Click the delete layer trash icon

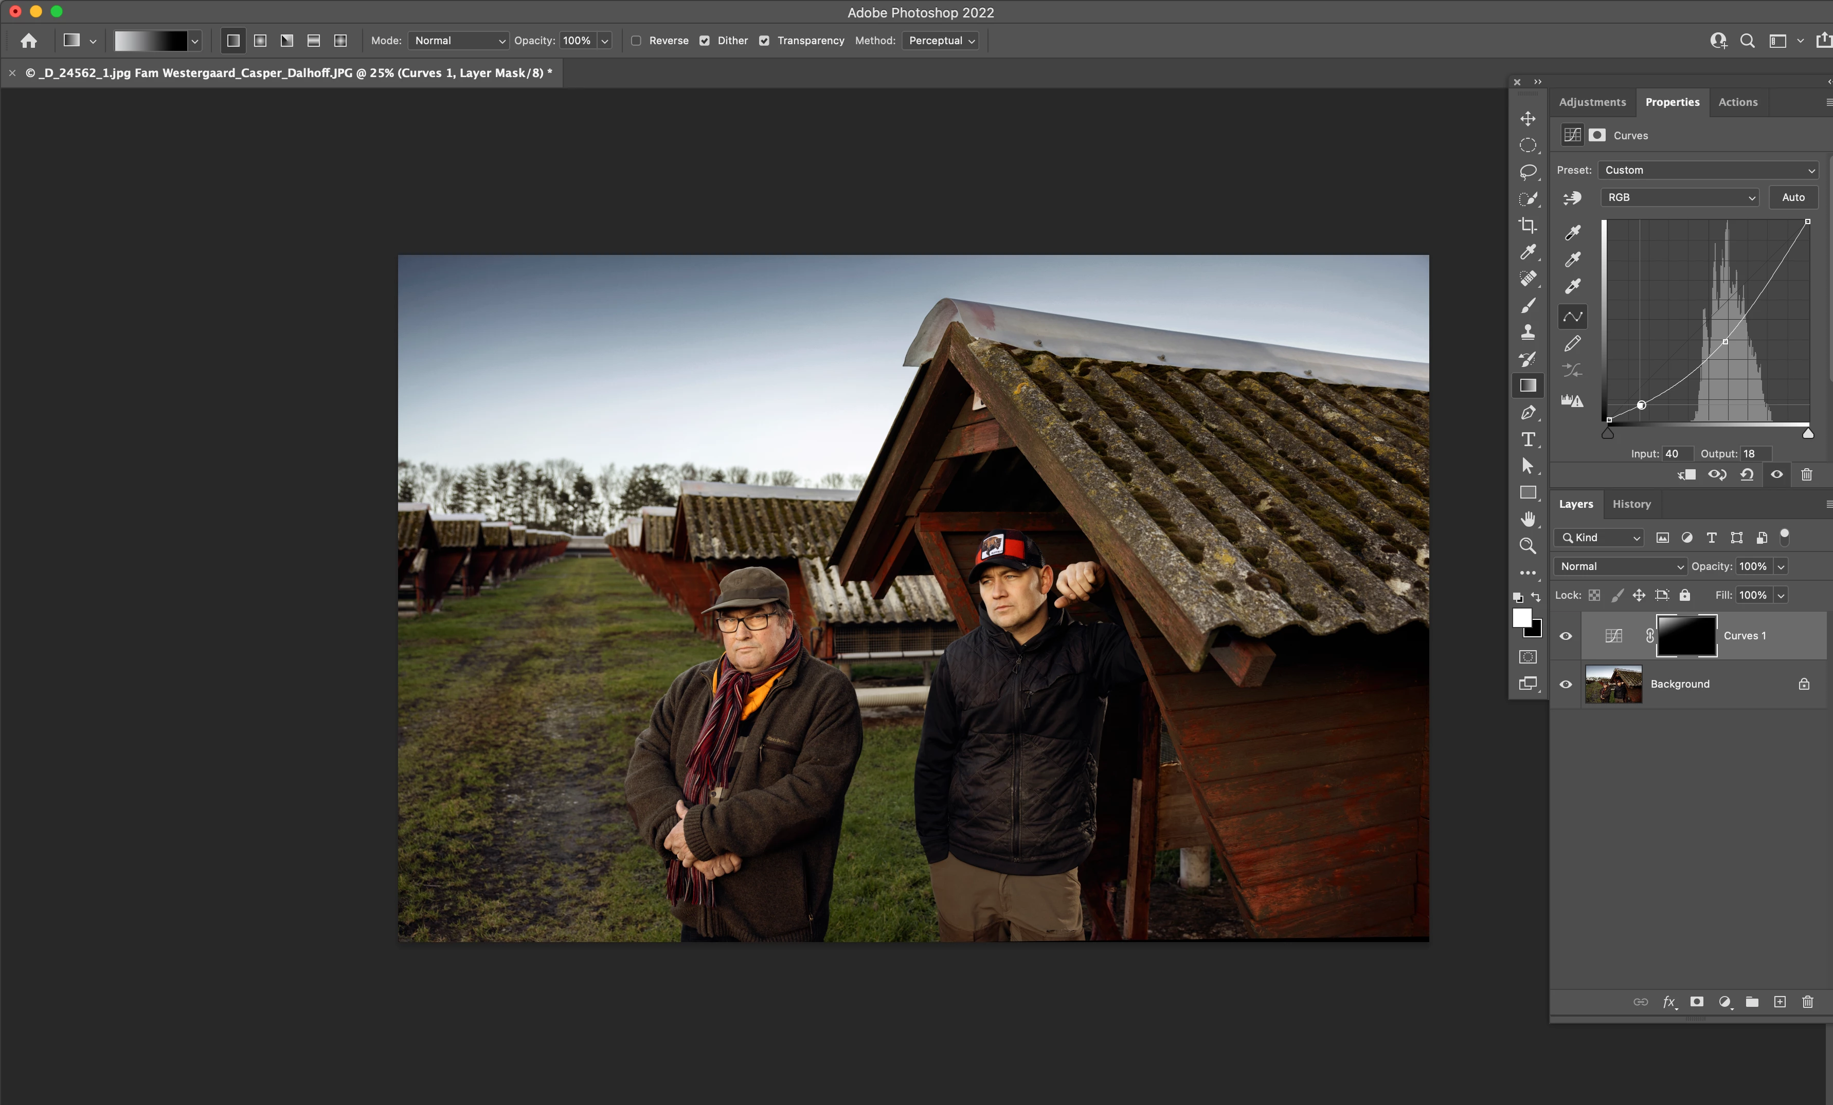pos(1807,1002)
